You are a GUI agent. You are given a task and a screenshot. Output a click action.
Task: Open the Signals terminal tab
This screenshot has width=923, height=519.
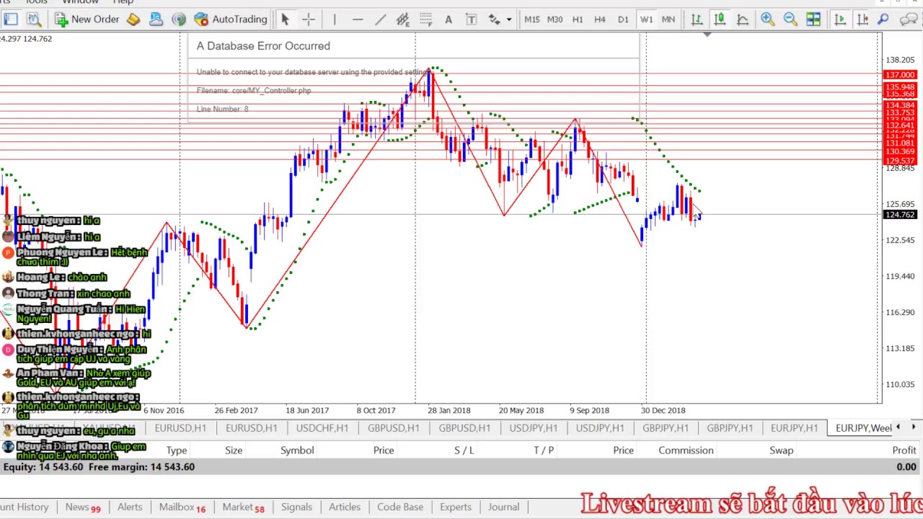pyautogui.click(x=296, y=507)
